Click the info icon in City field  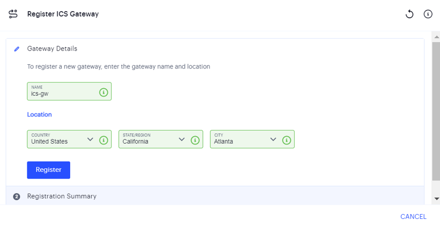pos(286,140)
